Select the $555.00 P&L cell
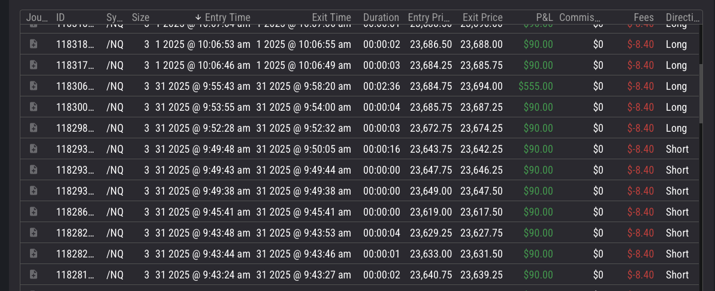715x291 pixels. (x=536, y=86)
